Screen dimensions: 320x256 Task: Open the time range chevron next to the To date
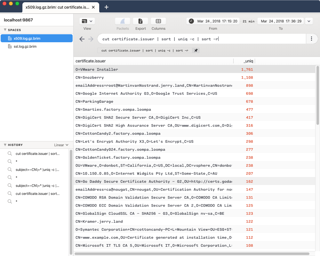pyautogui.click(x=308, y=21)
